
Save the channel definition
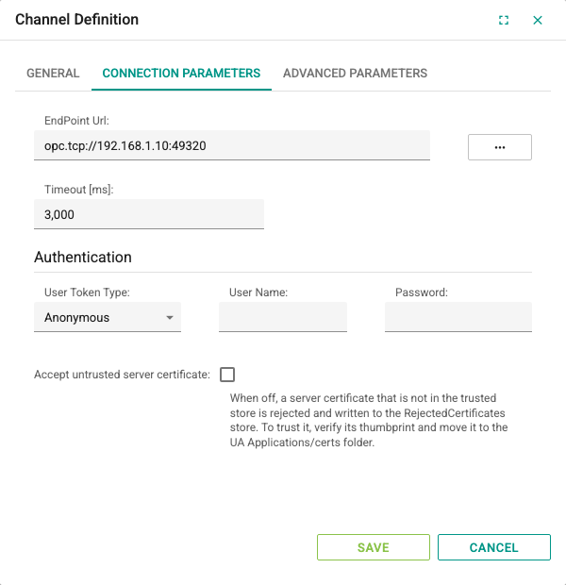coord(374,547)
